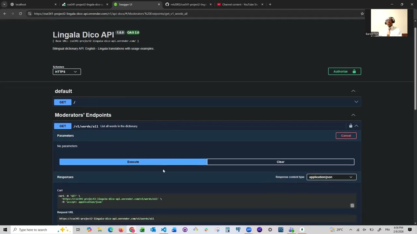
Task: Open the weather 29°C widget
Action: coord(337,230)
